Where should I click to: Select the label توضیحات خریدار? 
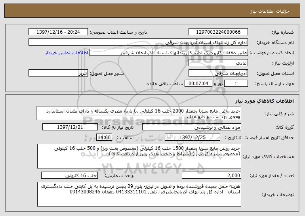278,195
